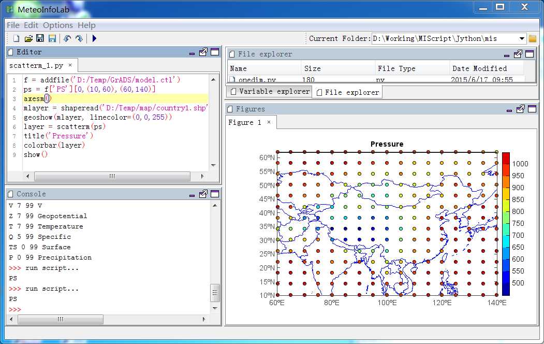544x344 pixels.
Task: Click the 'P 0 99 Precipitation' console line
Action: click(x=50, y=257)
